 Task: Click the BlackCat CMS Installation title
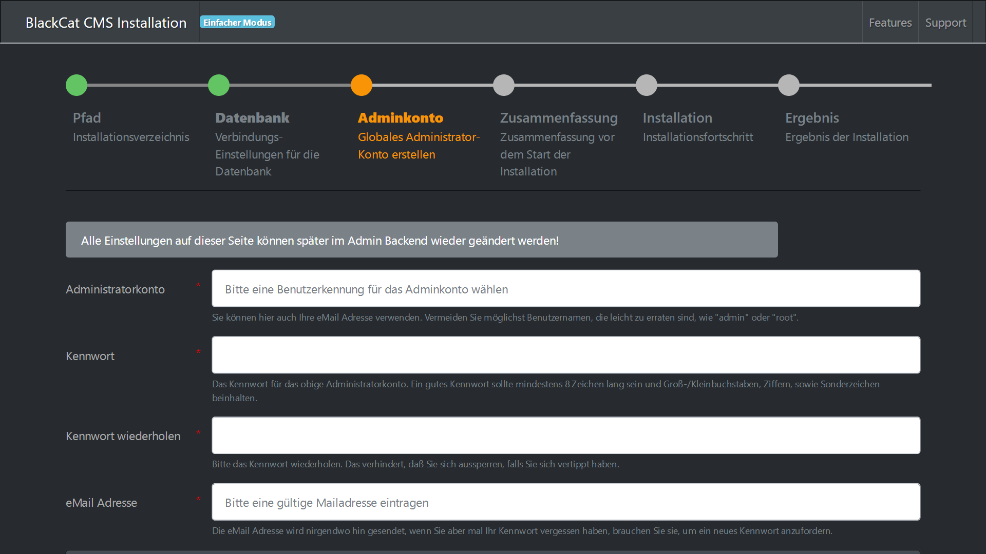tap(106, 23)
